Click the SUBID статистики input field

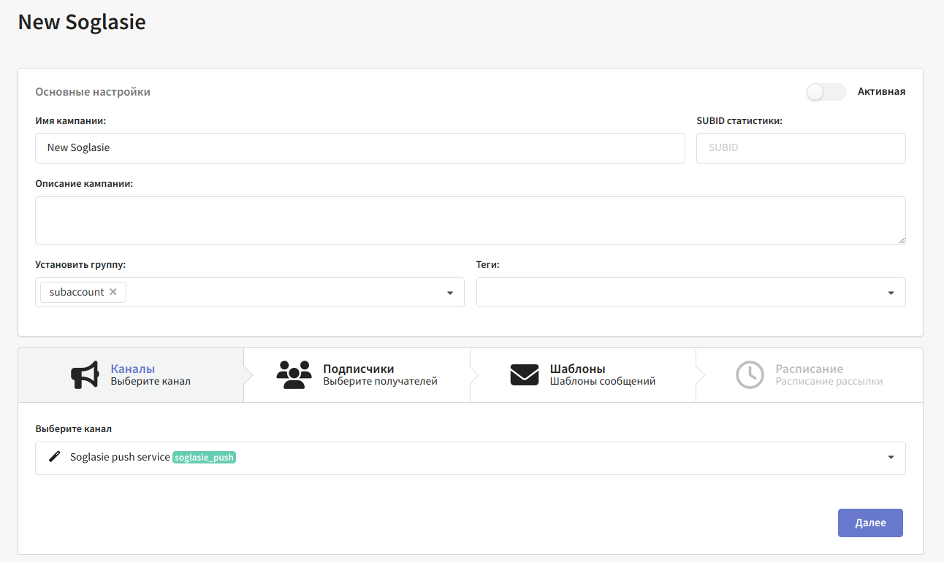tap(801, 147)
